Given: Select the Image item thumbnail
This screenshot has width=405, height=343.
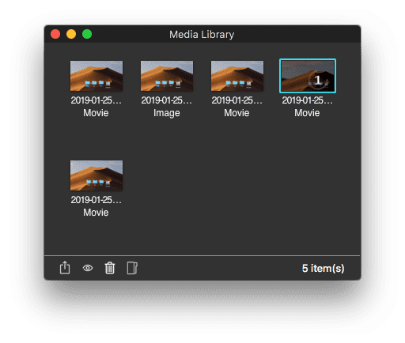Looking at the screenshot, I should tap(167, 76).
